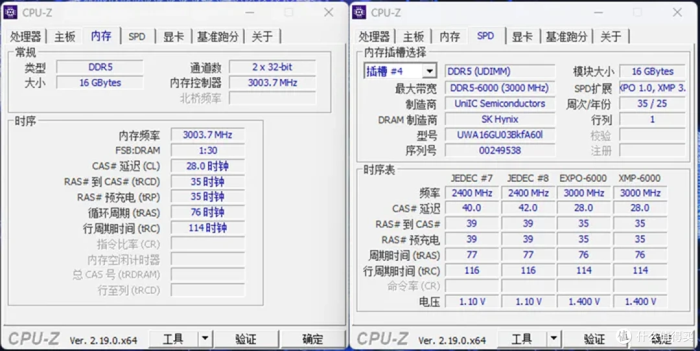Screen dimensions: 700x351
Task: Click the DDR5-6000 (3000 MHz) bandwidth field
Action: point(500,88)
